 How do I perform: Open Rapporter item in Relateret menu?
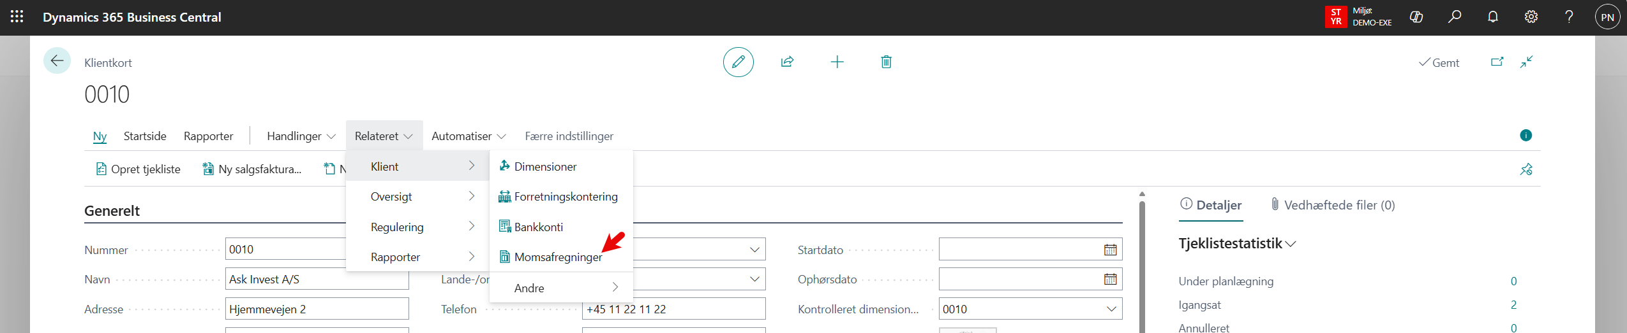[x=417, y=257]
